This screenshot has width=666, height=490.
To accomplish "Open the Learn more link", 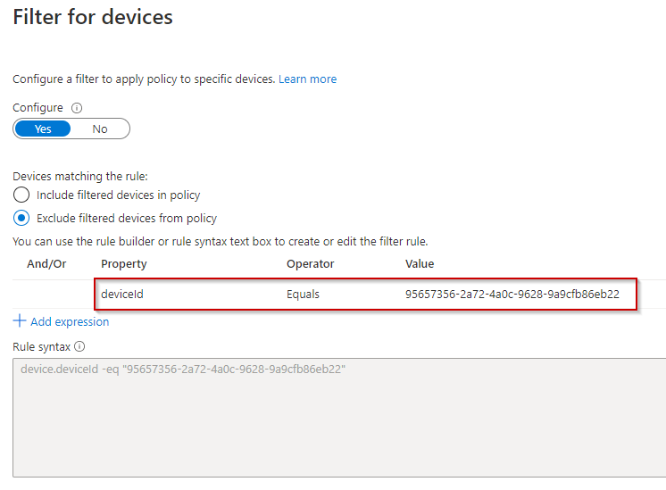I will (307, 79).
